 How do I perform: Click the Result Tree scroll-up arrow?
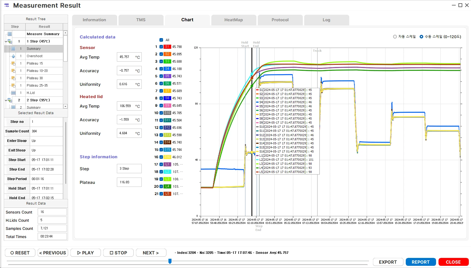click(x=65, y=33)
